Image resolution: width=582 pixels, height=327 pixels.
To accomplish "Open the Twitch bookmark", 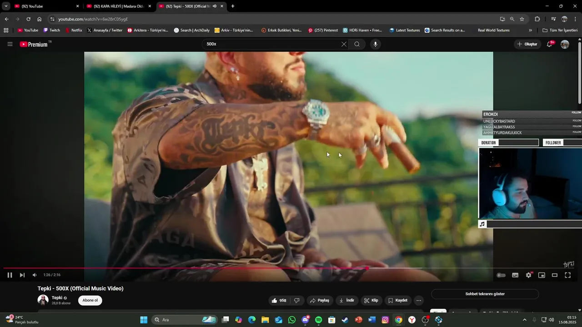I will (x=52, y=30).
